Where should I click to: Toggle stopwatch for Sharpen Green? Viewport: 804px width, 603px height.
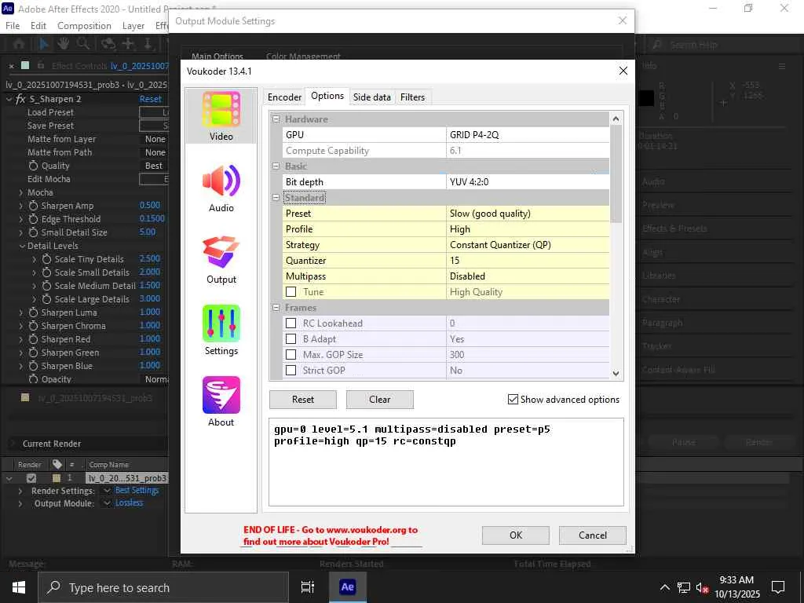pos(33,353)
